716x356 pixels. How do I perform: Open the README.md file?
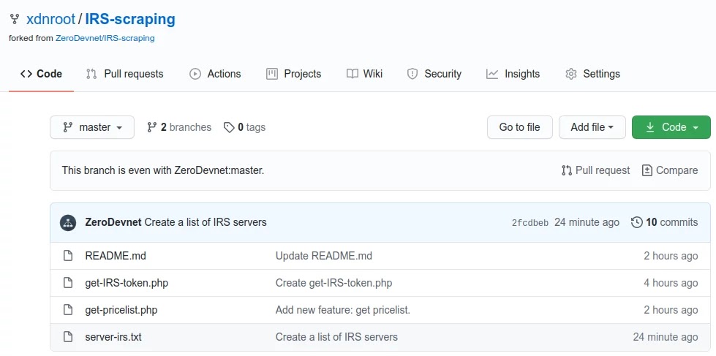pos(116,256)
